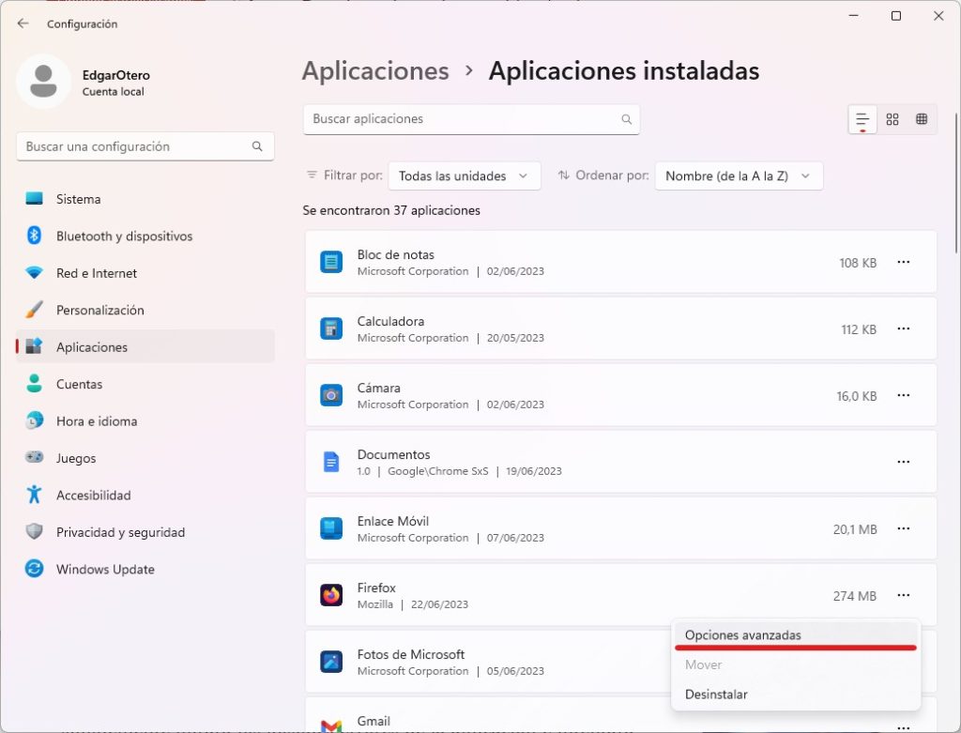961x733 pixels.
Task: Open Cuentas settings
Action: (x=145, y=384)
